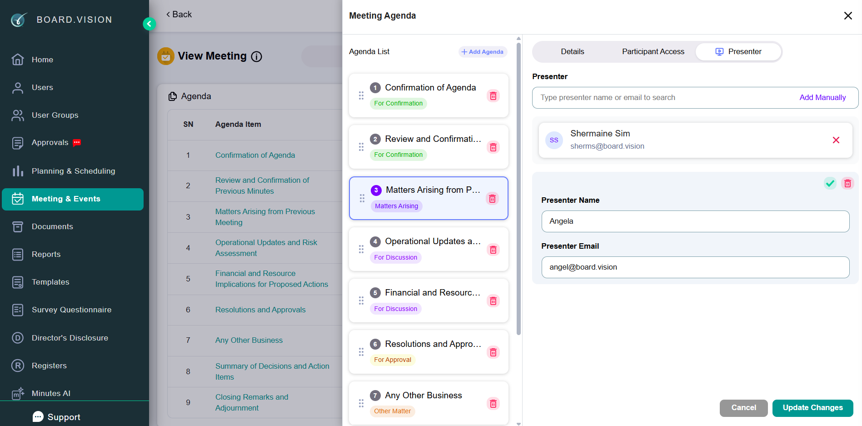The width and height of the screenshot is (862, 426).
Task: Click the Survey Questionnaire icon
Action: (x=18, y=310)
